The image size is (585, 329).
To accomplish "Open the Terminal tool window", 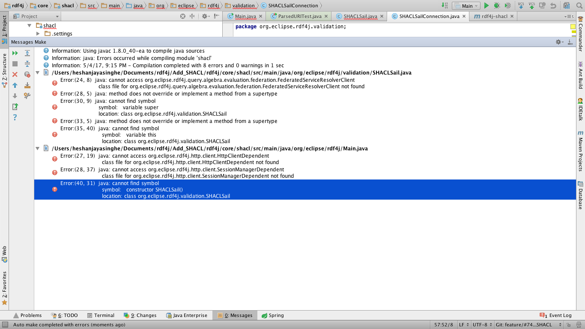I will click(101, 315).
